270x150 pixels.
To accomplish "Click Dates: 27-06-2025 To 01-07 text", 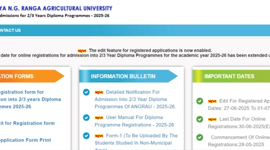I will coord(239,108).
